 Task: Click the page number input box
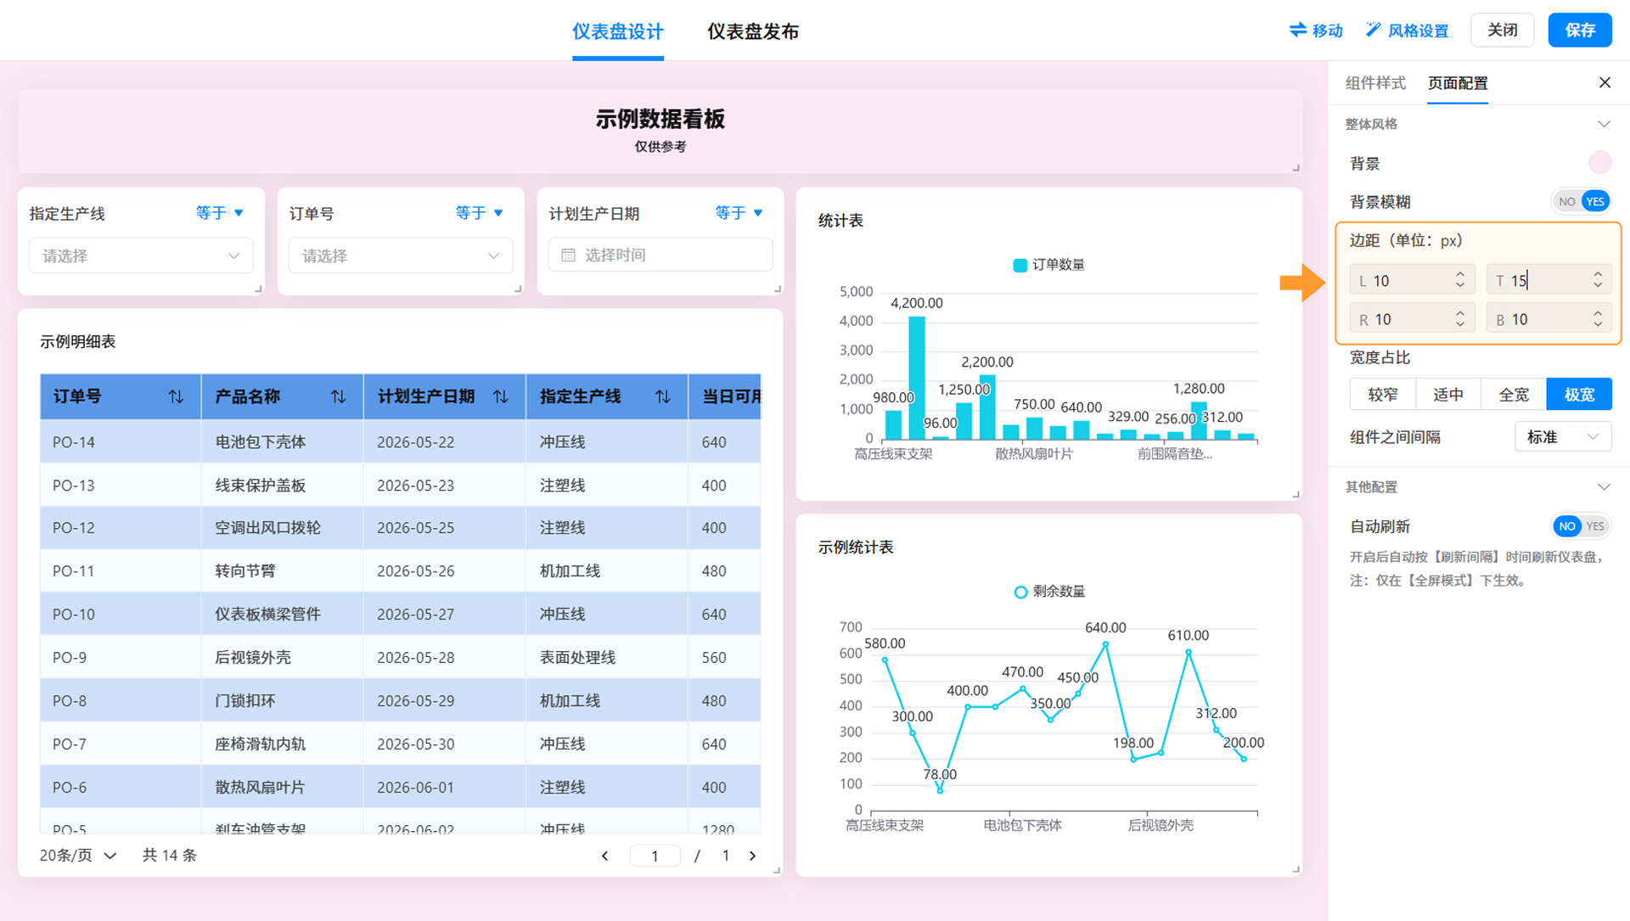pyautogui.click(x=655, y=856)
